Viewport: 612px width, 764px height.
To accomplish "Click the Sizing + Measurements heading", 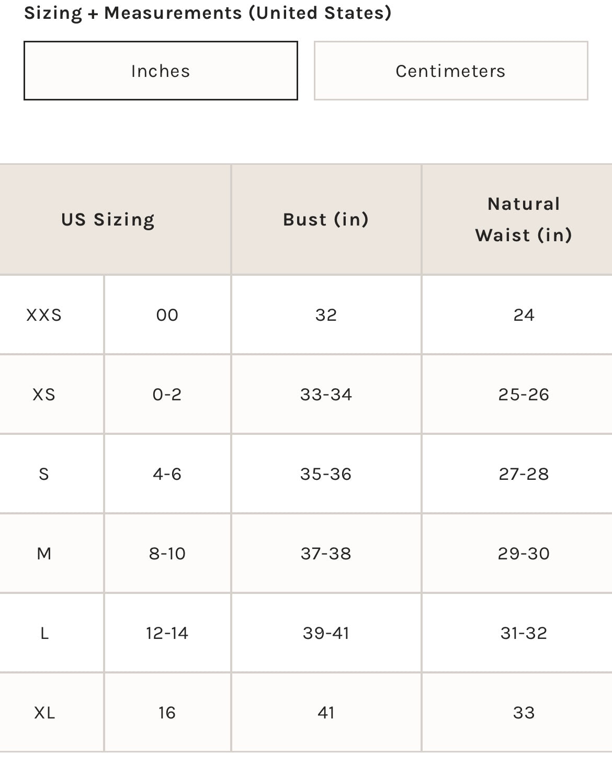I will tap(208, 13).
